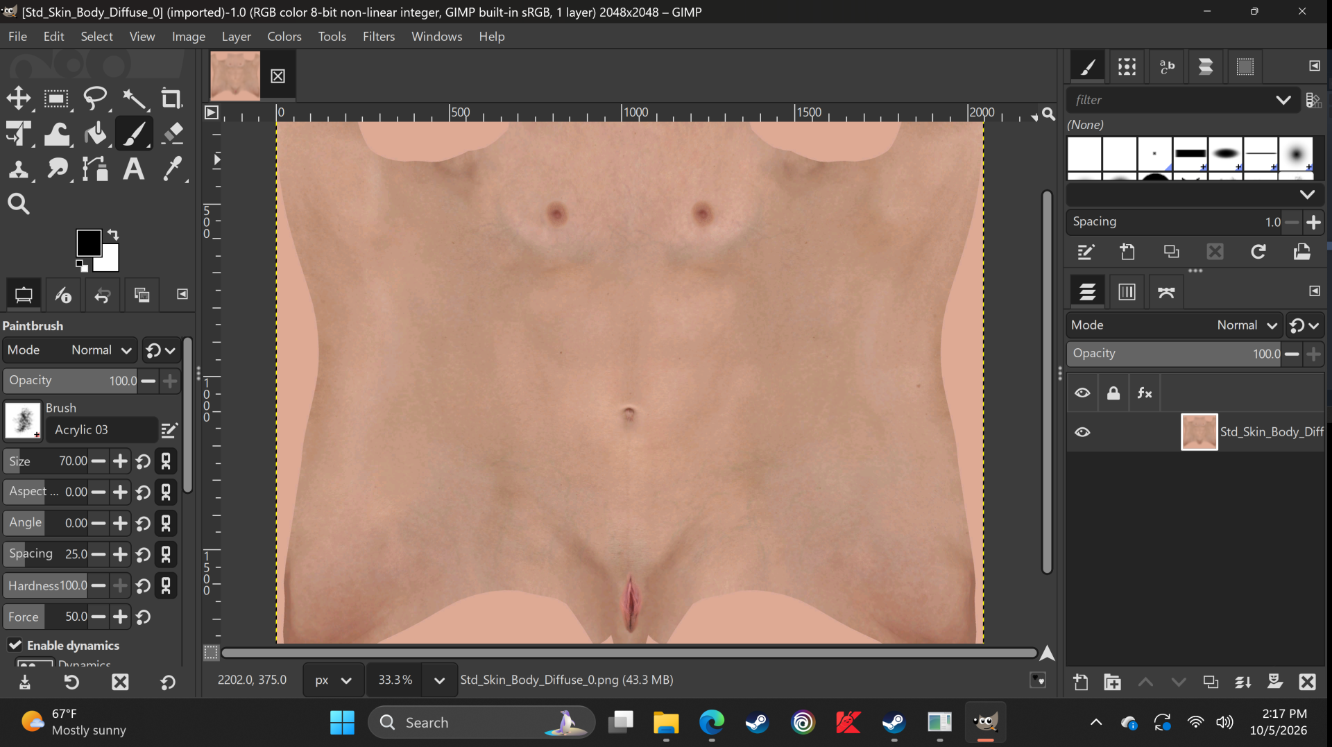Toggle visibility of Std_Skin_Body_Diff layer
1332x747 pixels.
coord(1082,432)
